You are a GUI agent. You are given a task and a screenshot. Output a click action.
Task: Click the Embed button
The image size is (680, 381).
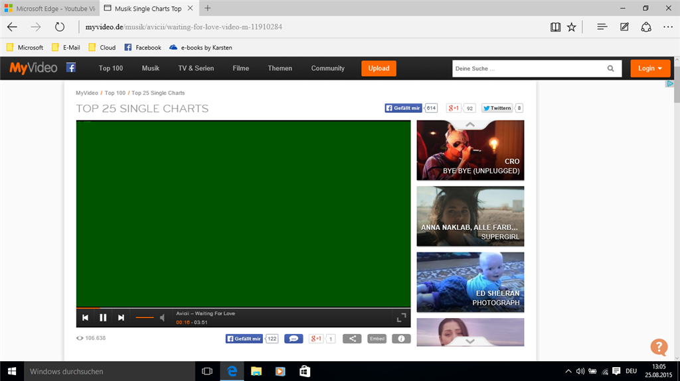[377, 339]
